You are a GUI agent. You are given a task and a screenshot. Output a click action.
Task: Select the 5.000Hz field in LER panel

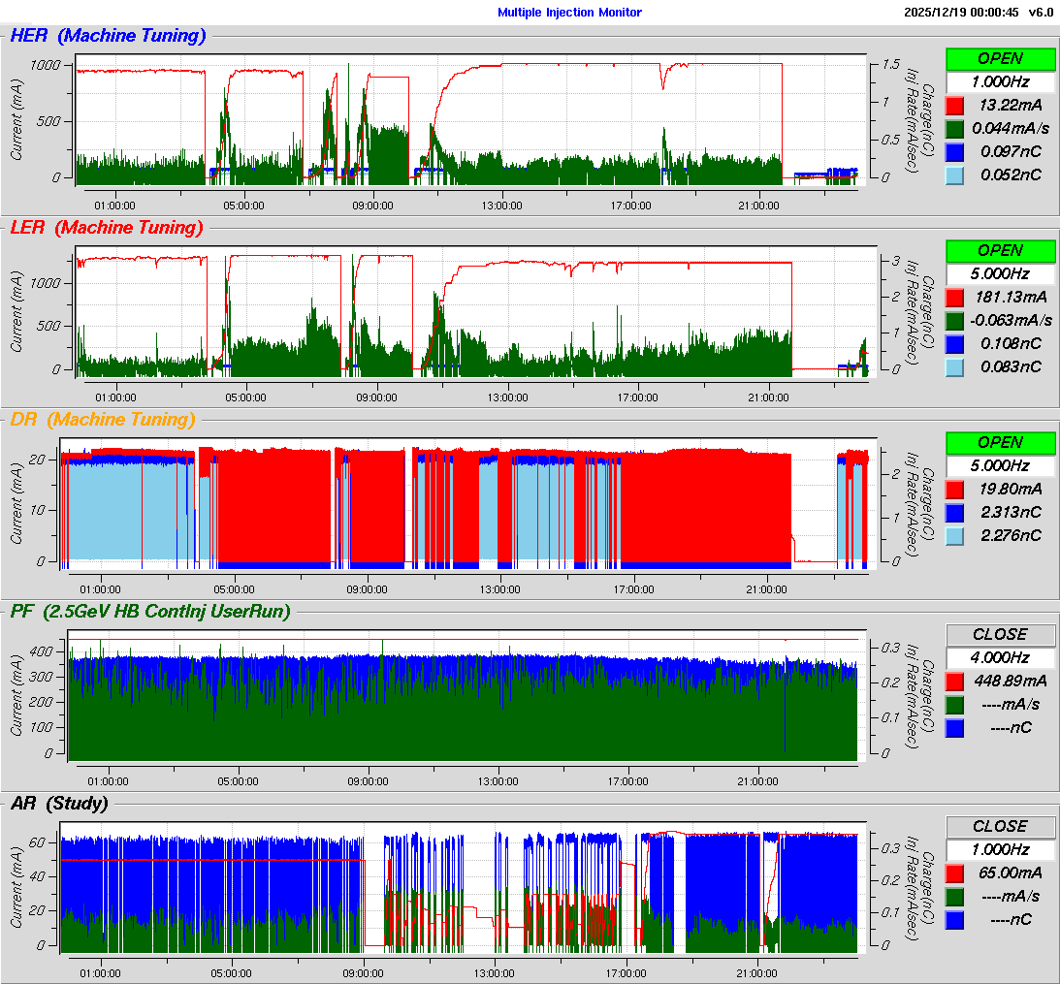pyautogui.click(x=1000, y=274)
